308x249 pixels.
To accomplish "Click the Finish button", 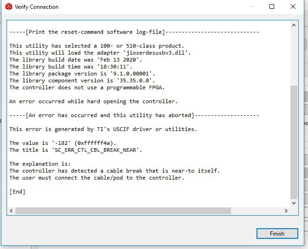I will pyautogui.click(x=277, y=233).
